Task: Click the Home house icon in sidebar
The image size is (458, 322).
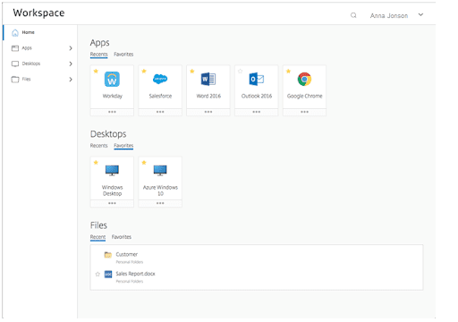Action: (x=15, y=32)
